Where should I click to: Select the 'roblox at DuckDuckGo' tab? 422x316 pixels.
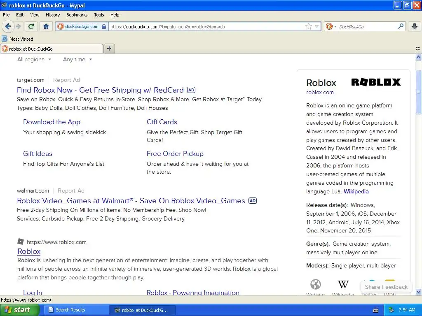coord(52,49)
